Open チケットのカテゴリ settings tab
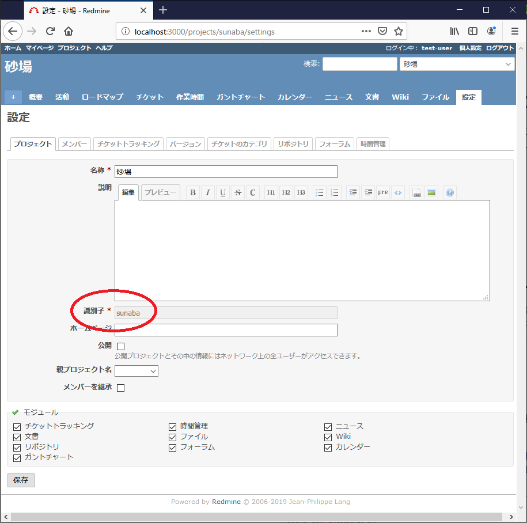527x523 pixels. click(239, 144)
